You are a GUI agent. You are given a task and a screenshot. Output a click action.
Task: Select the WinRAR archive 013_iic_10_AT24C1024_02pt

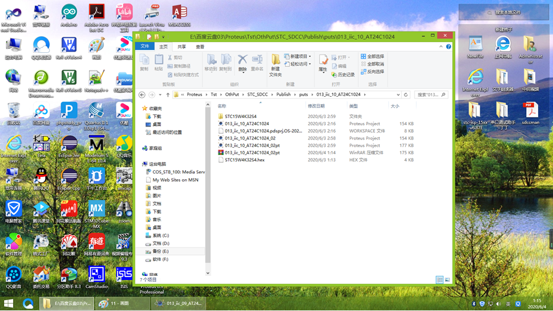click(252, 153)
